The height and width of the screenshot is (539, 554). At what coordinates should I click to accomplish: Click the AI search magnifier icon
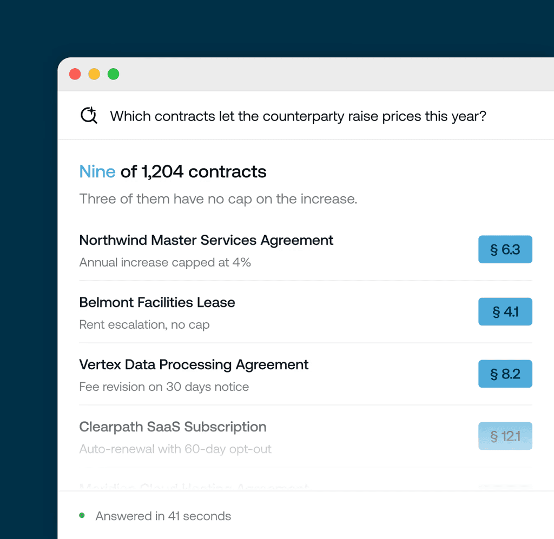click(x=89, y=115)
